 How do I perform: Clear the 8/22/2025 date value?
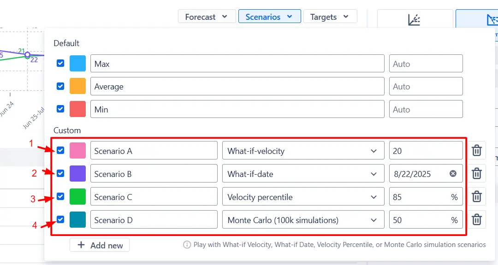[453, 174]
